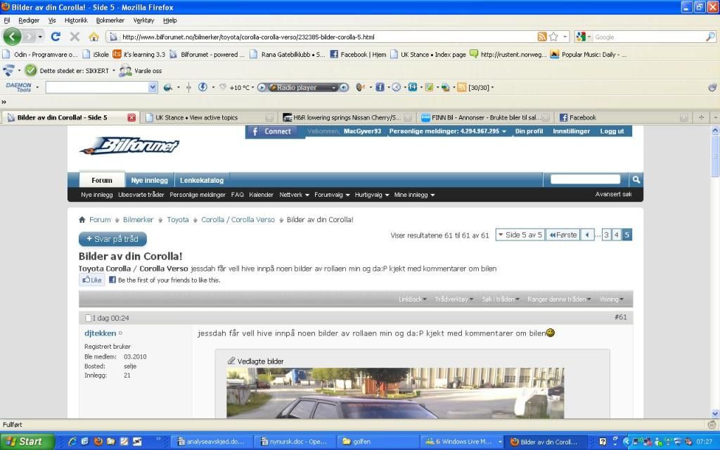Click the Facebook Like button

tap(91, 280)
